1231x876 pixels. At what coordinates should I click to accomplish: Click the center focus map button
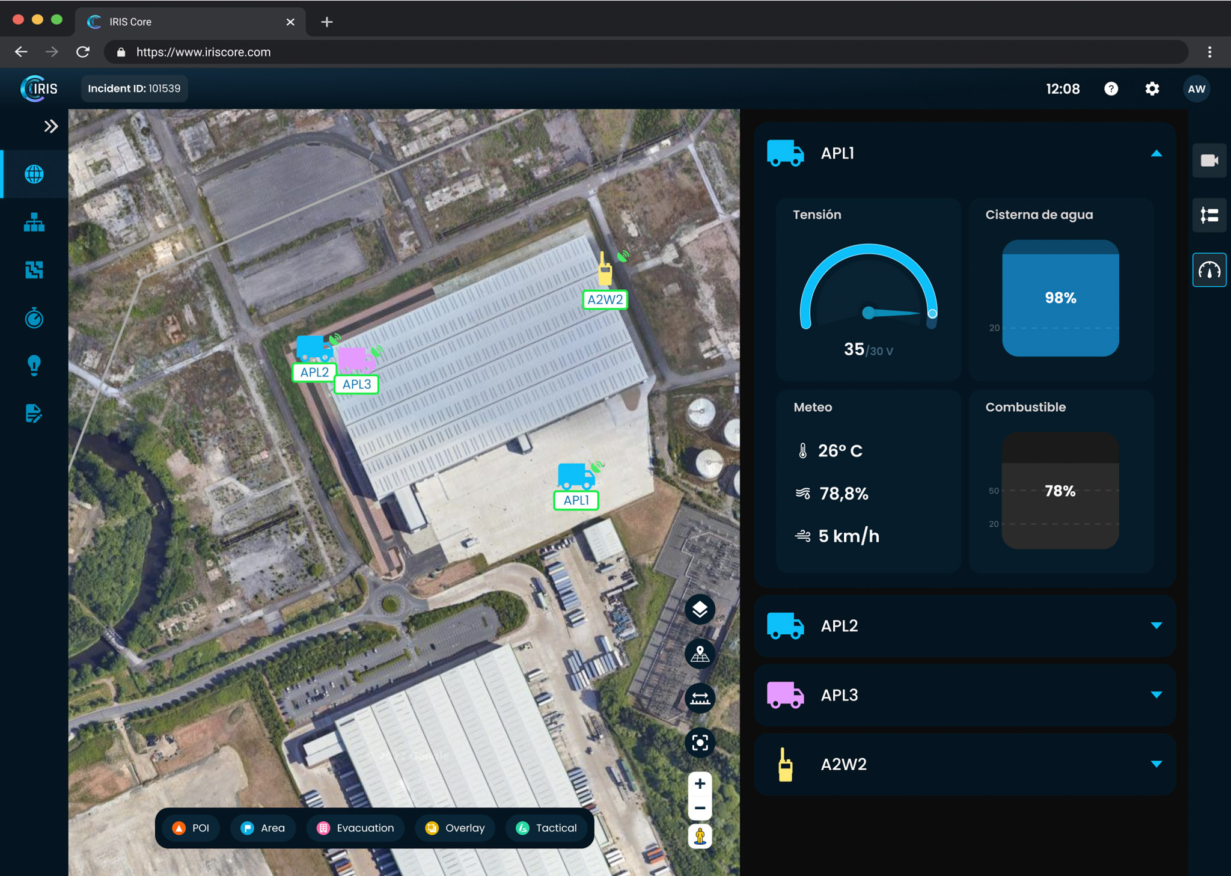(x=700, y=743)
